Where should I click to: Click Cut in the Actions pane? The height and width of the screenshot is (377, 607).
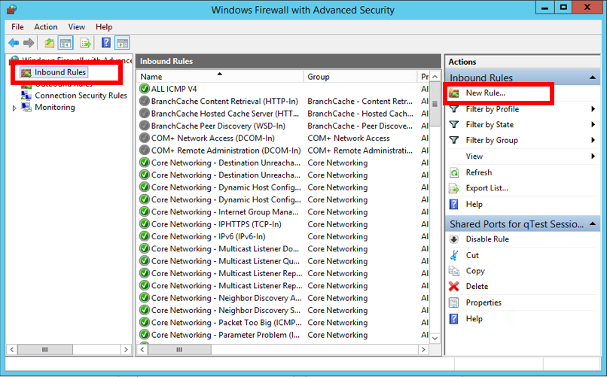tap(472, 255)
